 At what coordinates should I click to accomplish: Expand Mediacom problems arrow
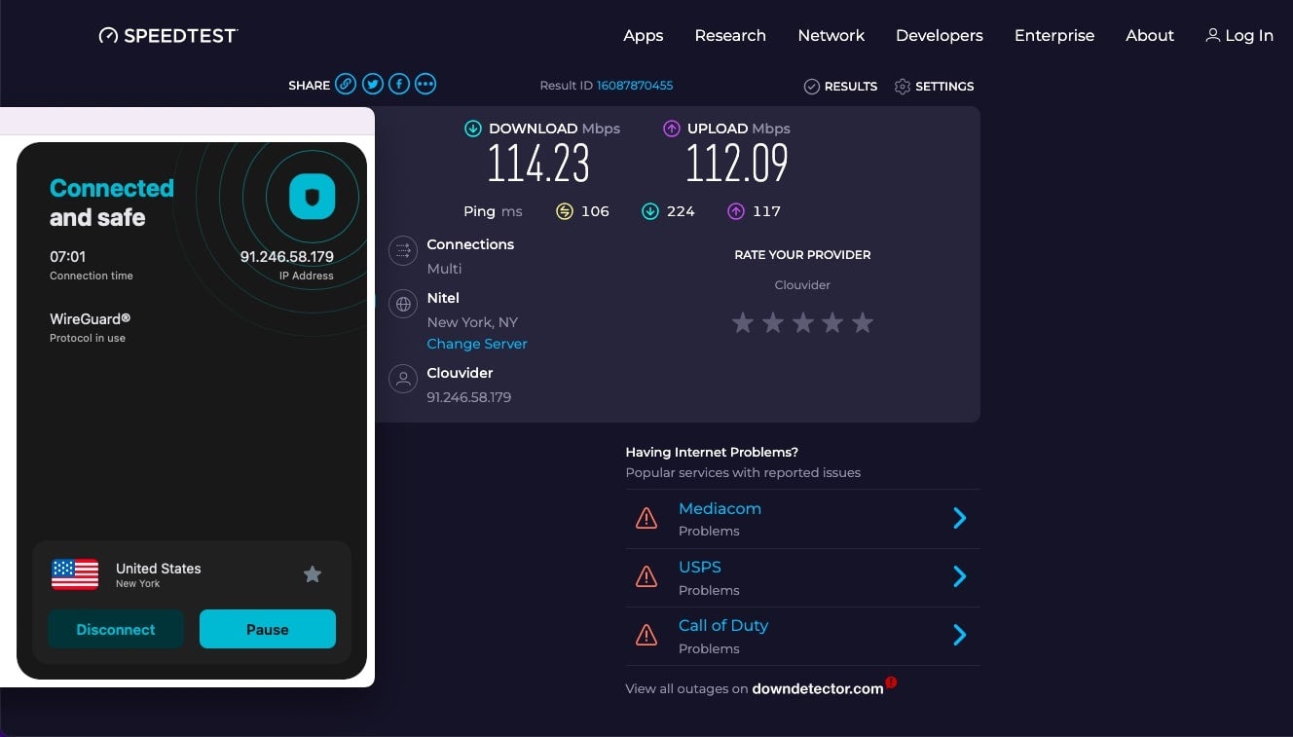[959, 518]
